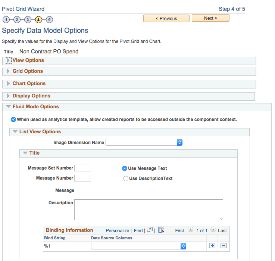Add a new bind string row
The width and height of the screenshot is (275, 261).
coord(212,246)
